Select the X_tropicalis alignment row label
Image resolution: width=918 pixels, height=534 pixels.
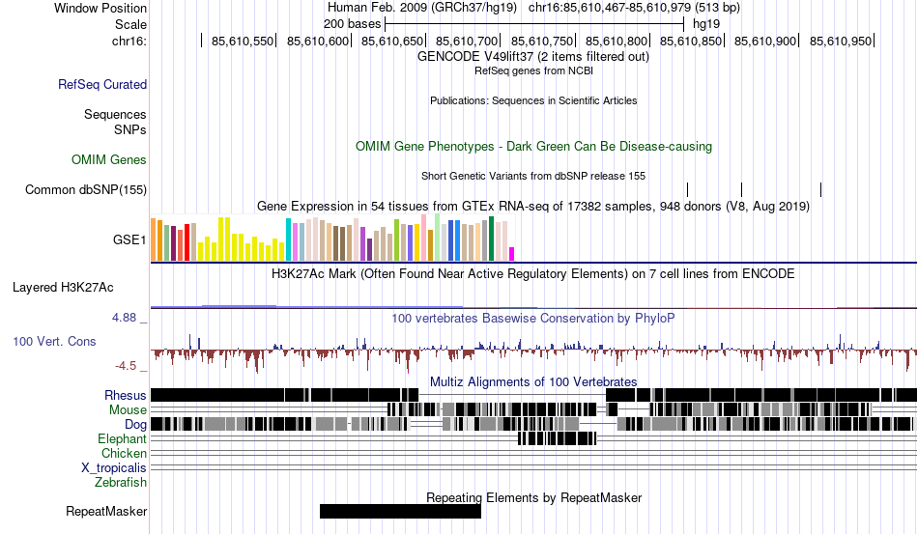[114, 468]
